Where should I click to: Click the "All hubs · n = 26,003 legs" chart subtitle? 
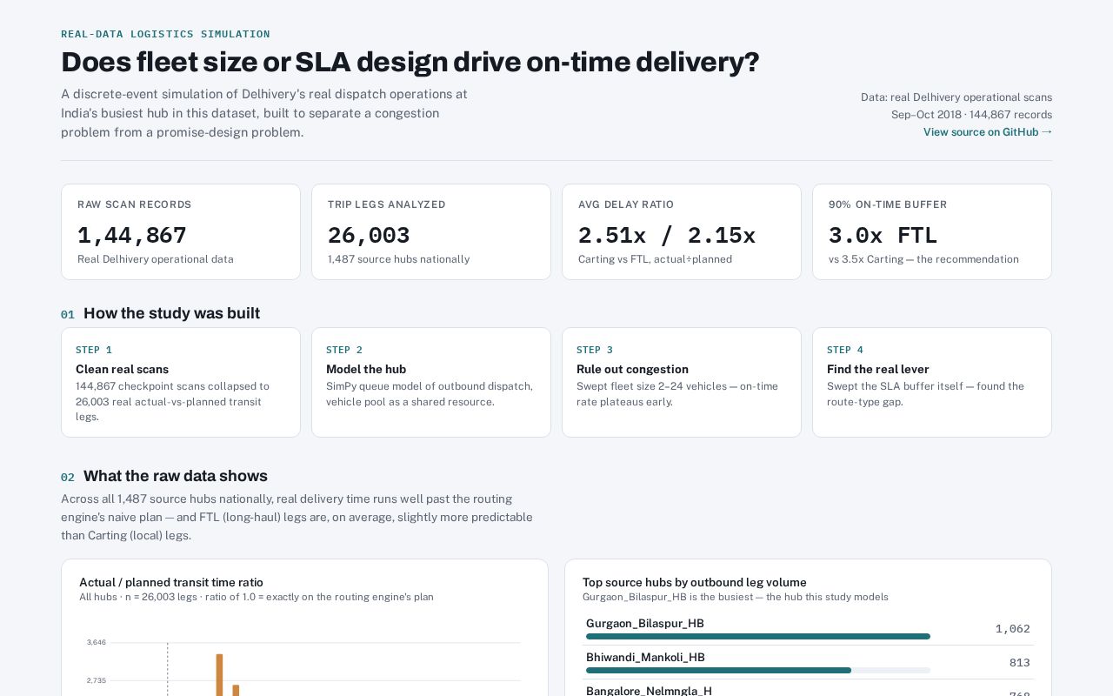[257, 597]
